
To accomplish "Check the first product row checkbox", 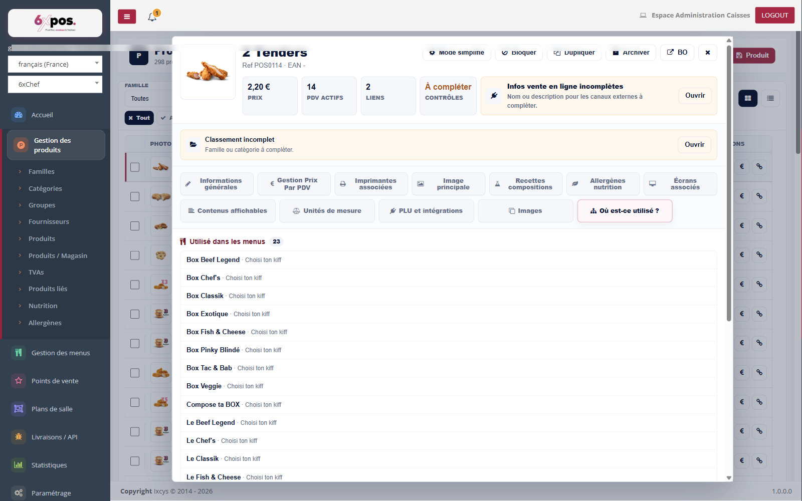I will [135, 167].
